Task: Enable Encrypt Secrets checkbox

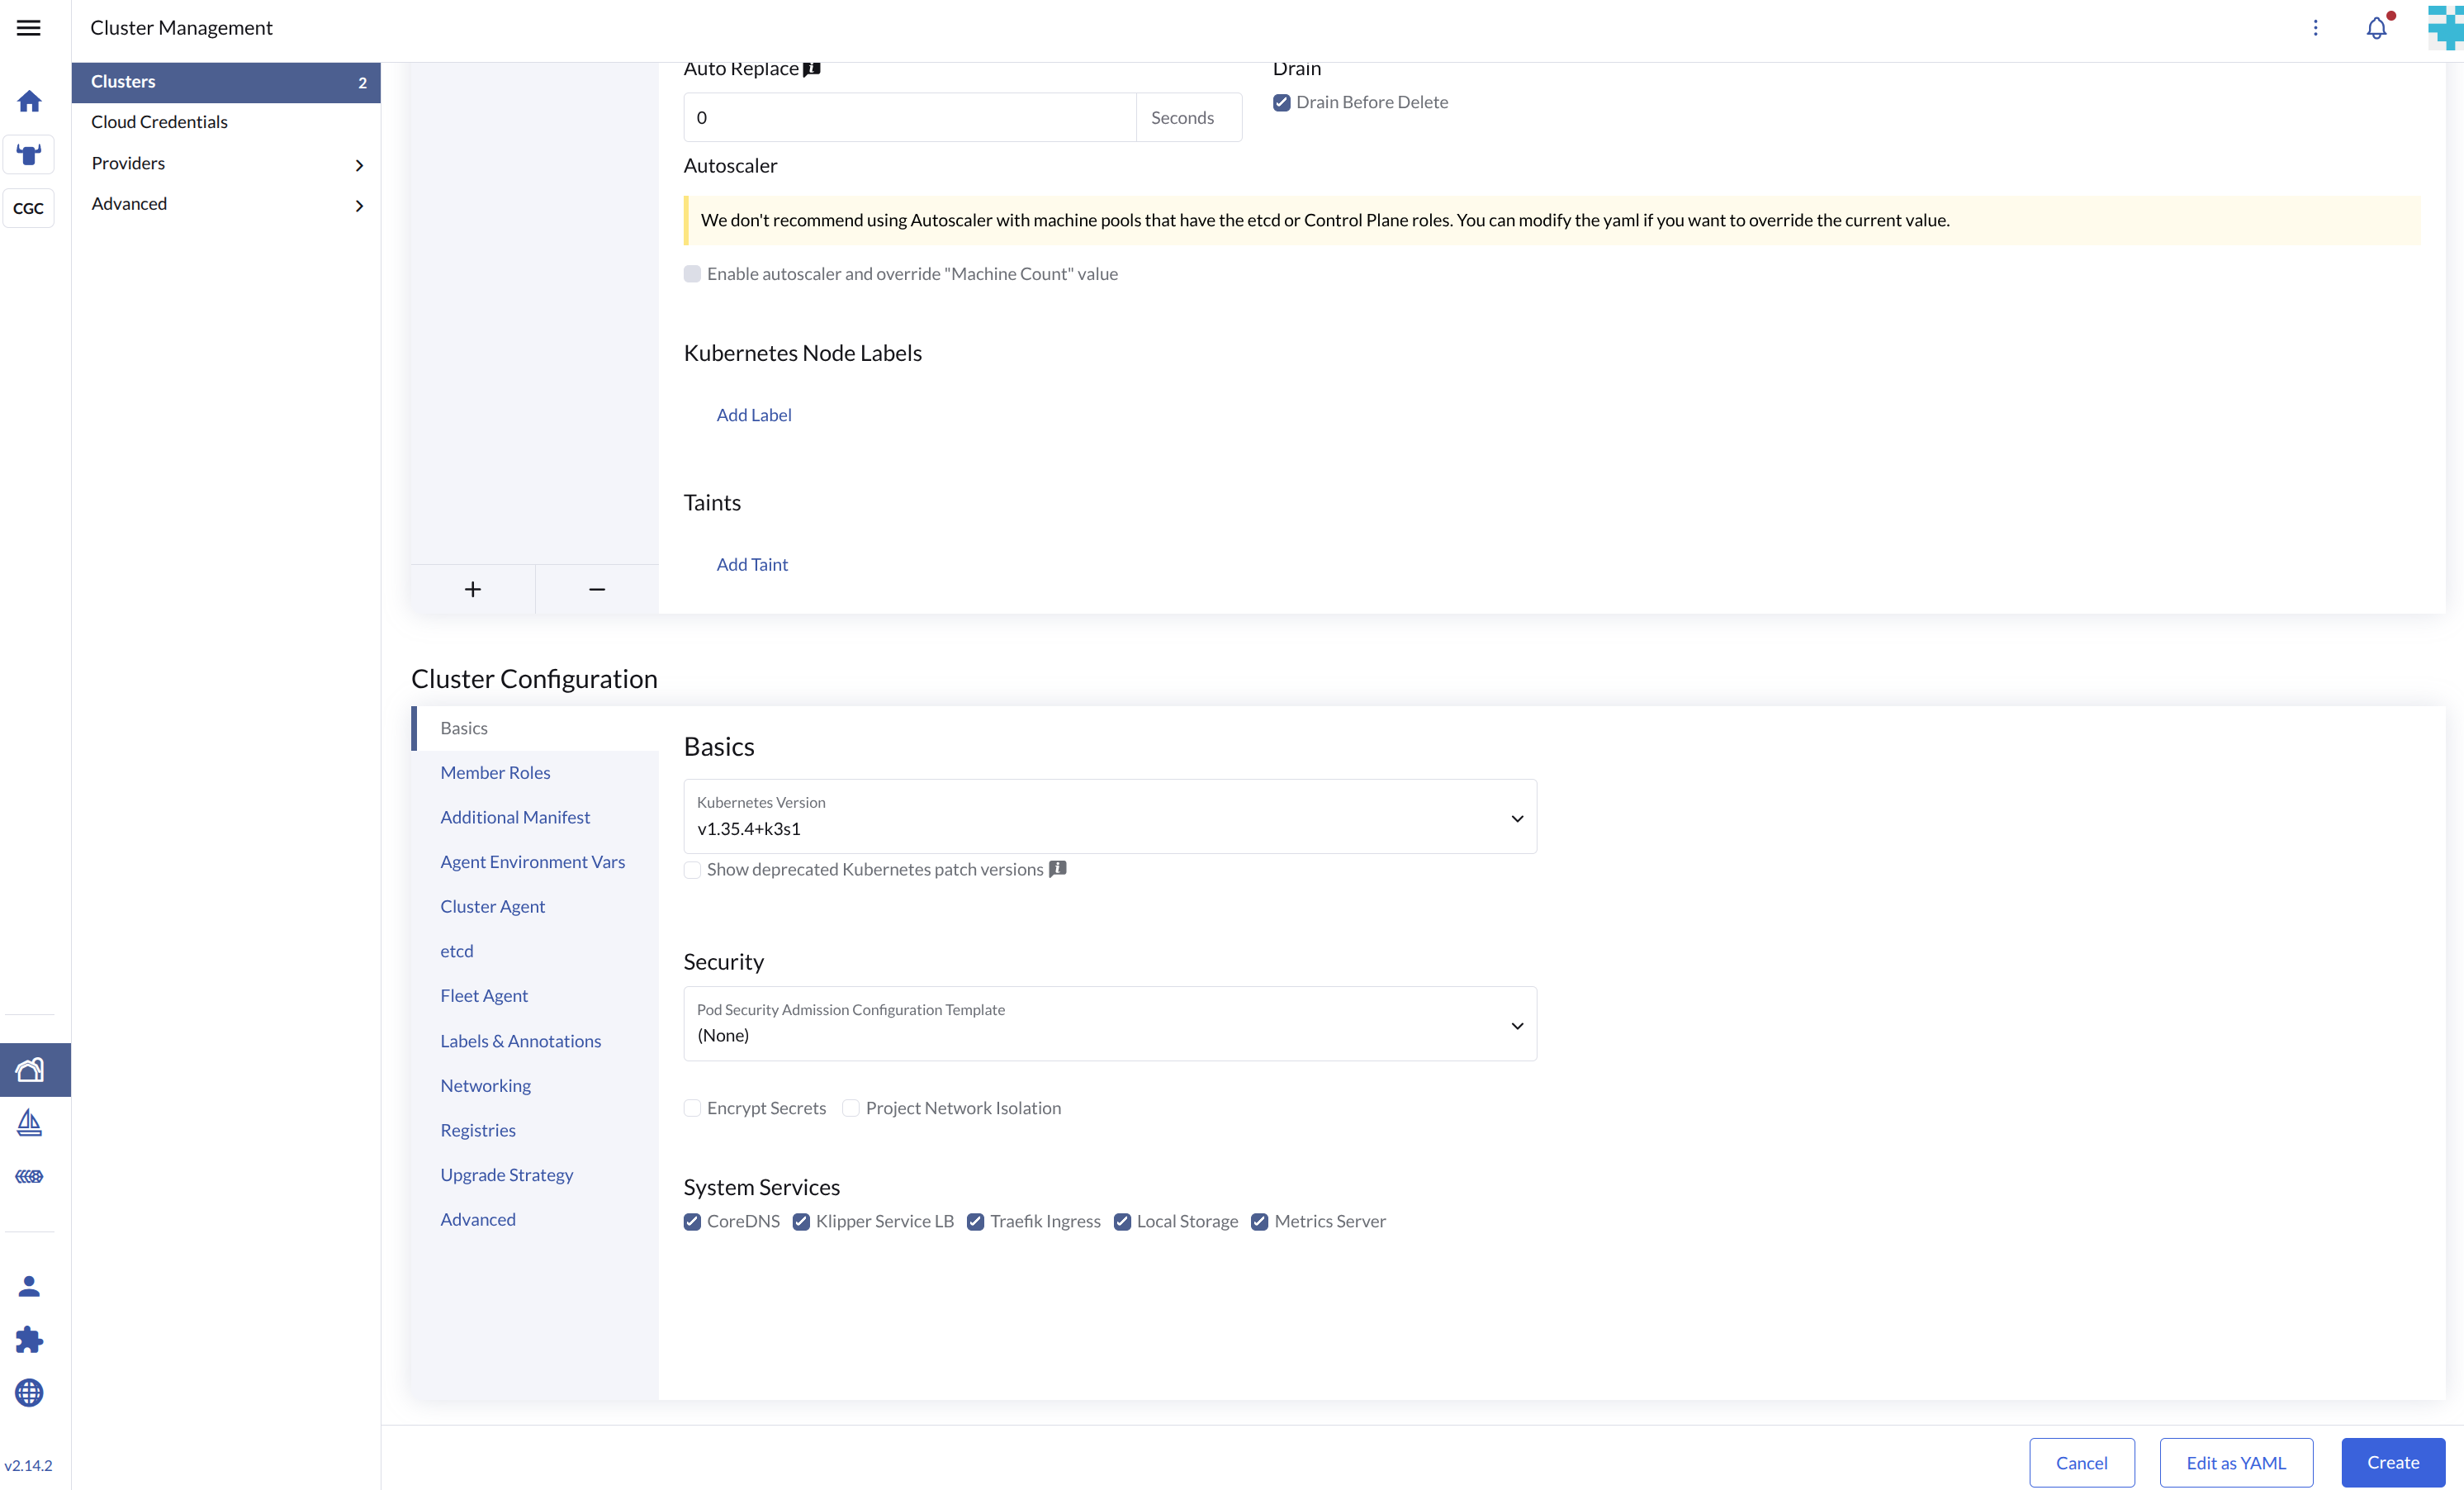Action: (692, 1108)
